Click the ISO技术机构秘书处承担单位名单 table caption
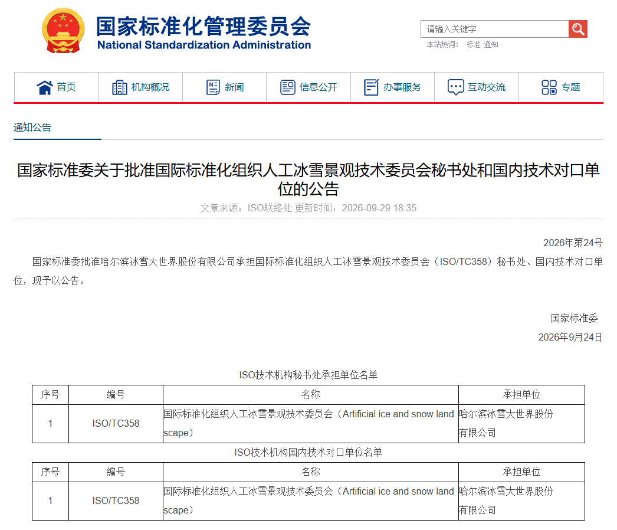 coord(308,375)
